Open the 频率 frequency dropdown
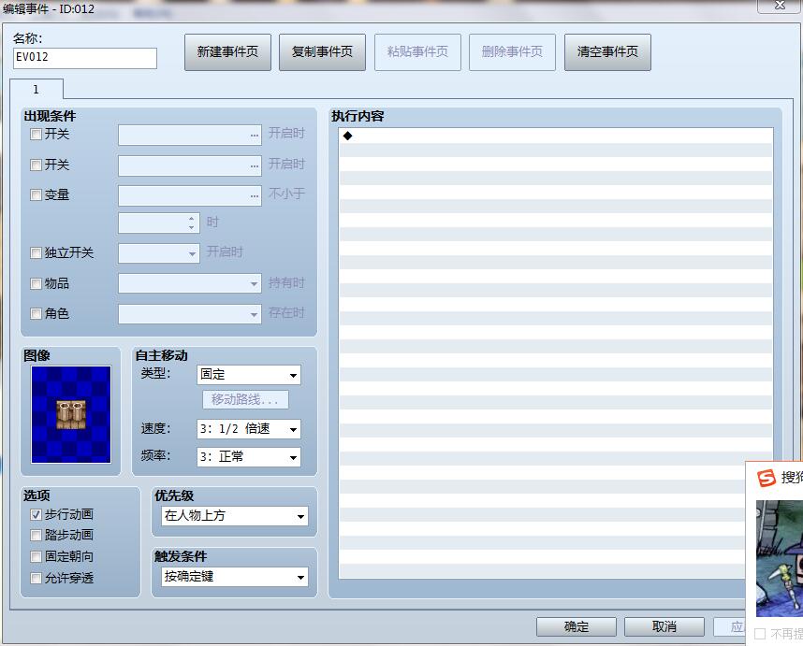 pos(248,457)
